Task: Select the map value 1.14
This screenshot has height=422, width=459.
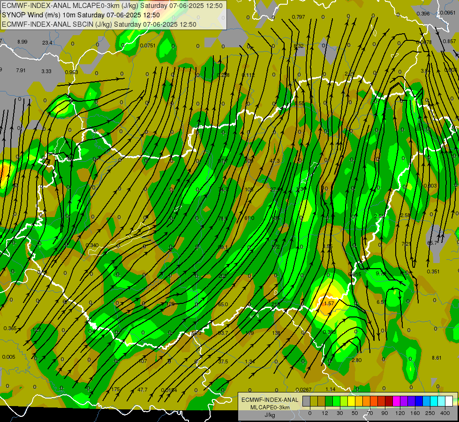Action: pos(331,389)
